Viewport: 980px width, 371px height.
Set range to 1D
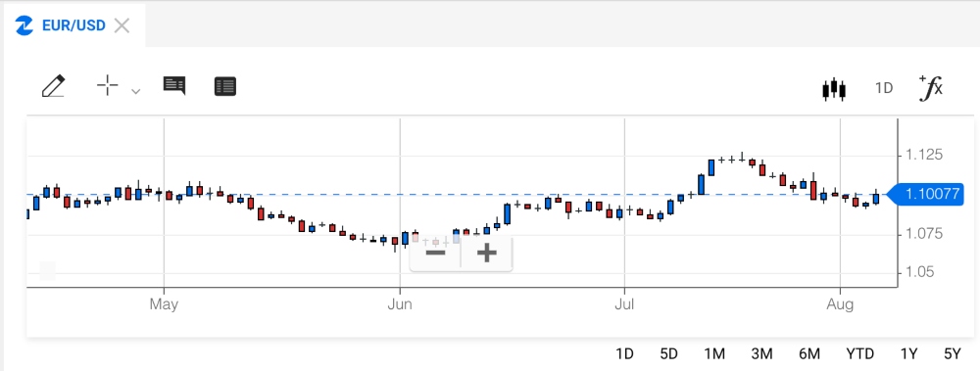(x=624, y=354)
